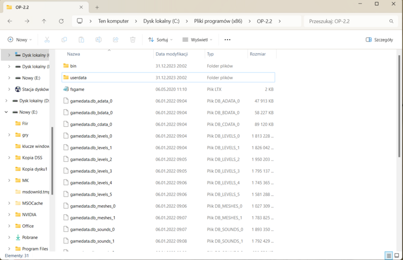Open the Nowy new item button

click(x=20, y=40)
